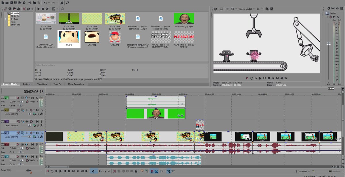Toggle bypass motion blur on track 4
The height and width of the screenshot is (177, 345).
tap(18, 110)
